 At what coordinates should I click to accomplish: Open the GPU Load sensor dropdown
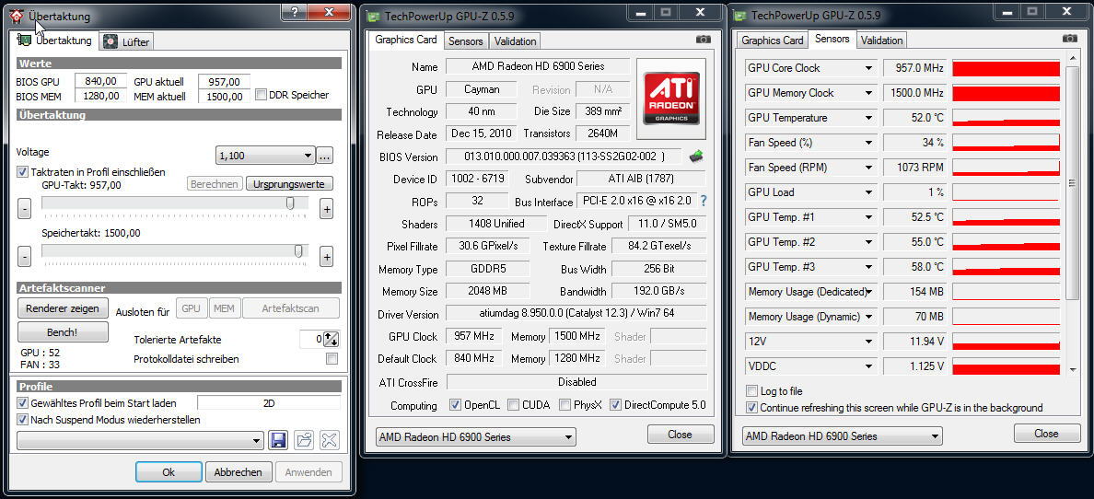tap(868, 192)
